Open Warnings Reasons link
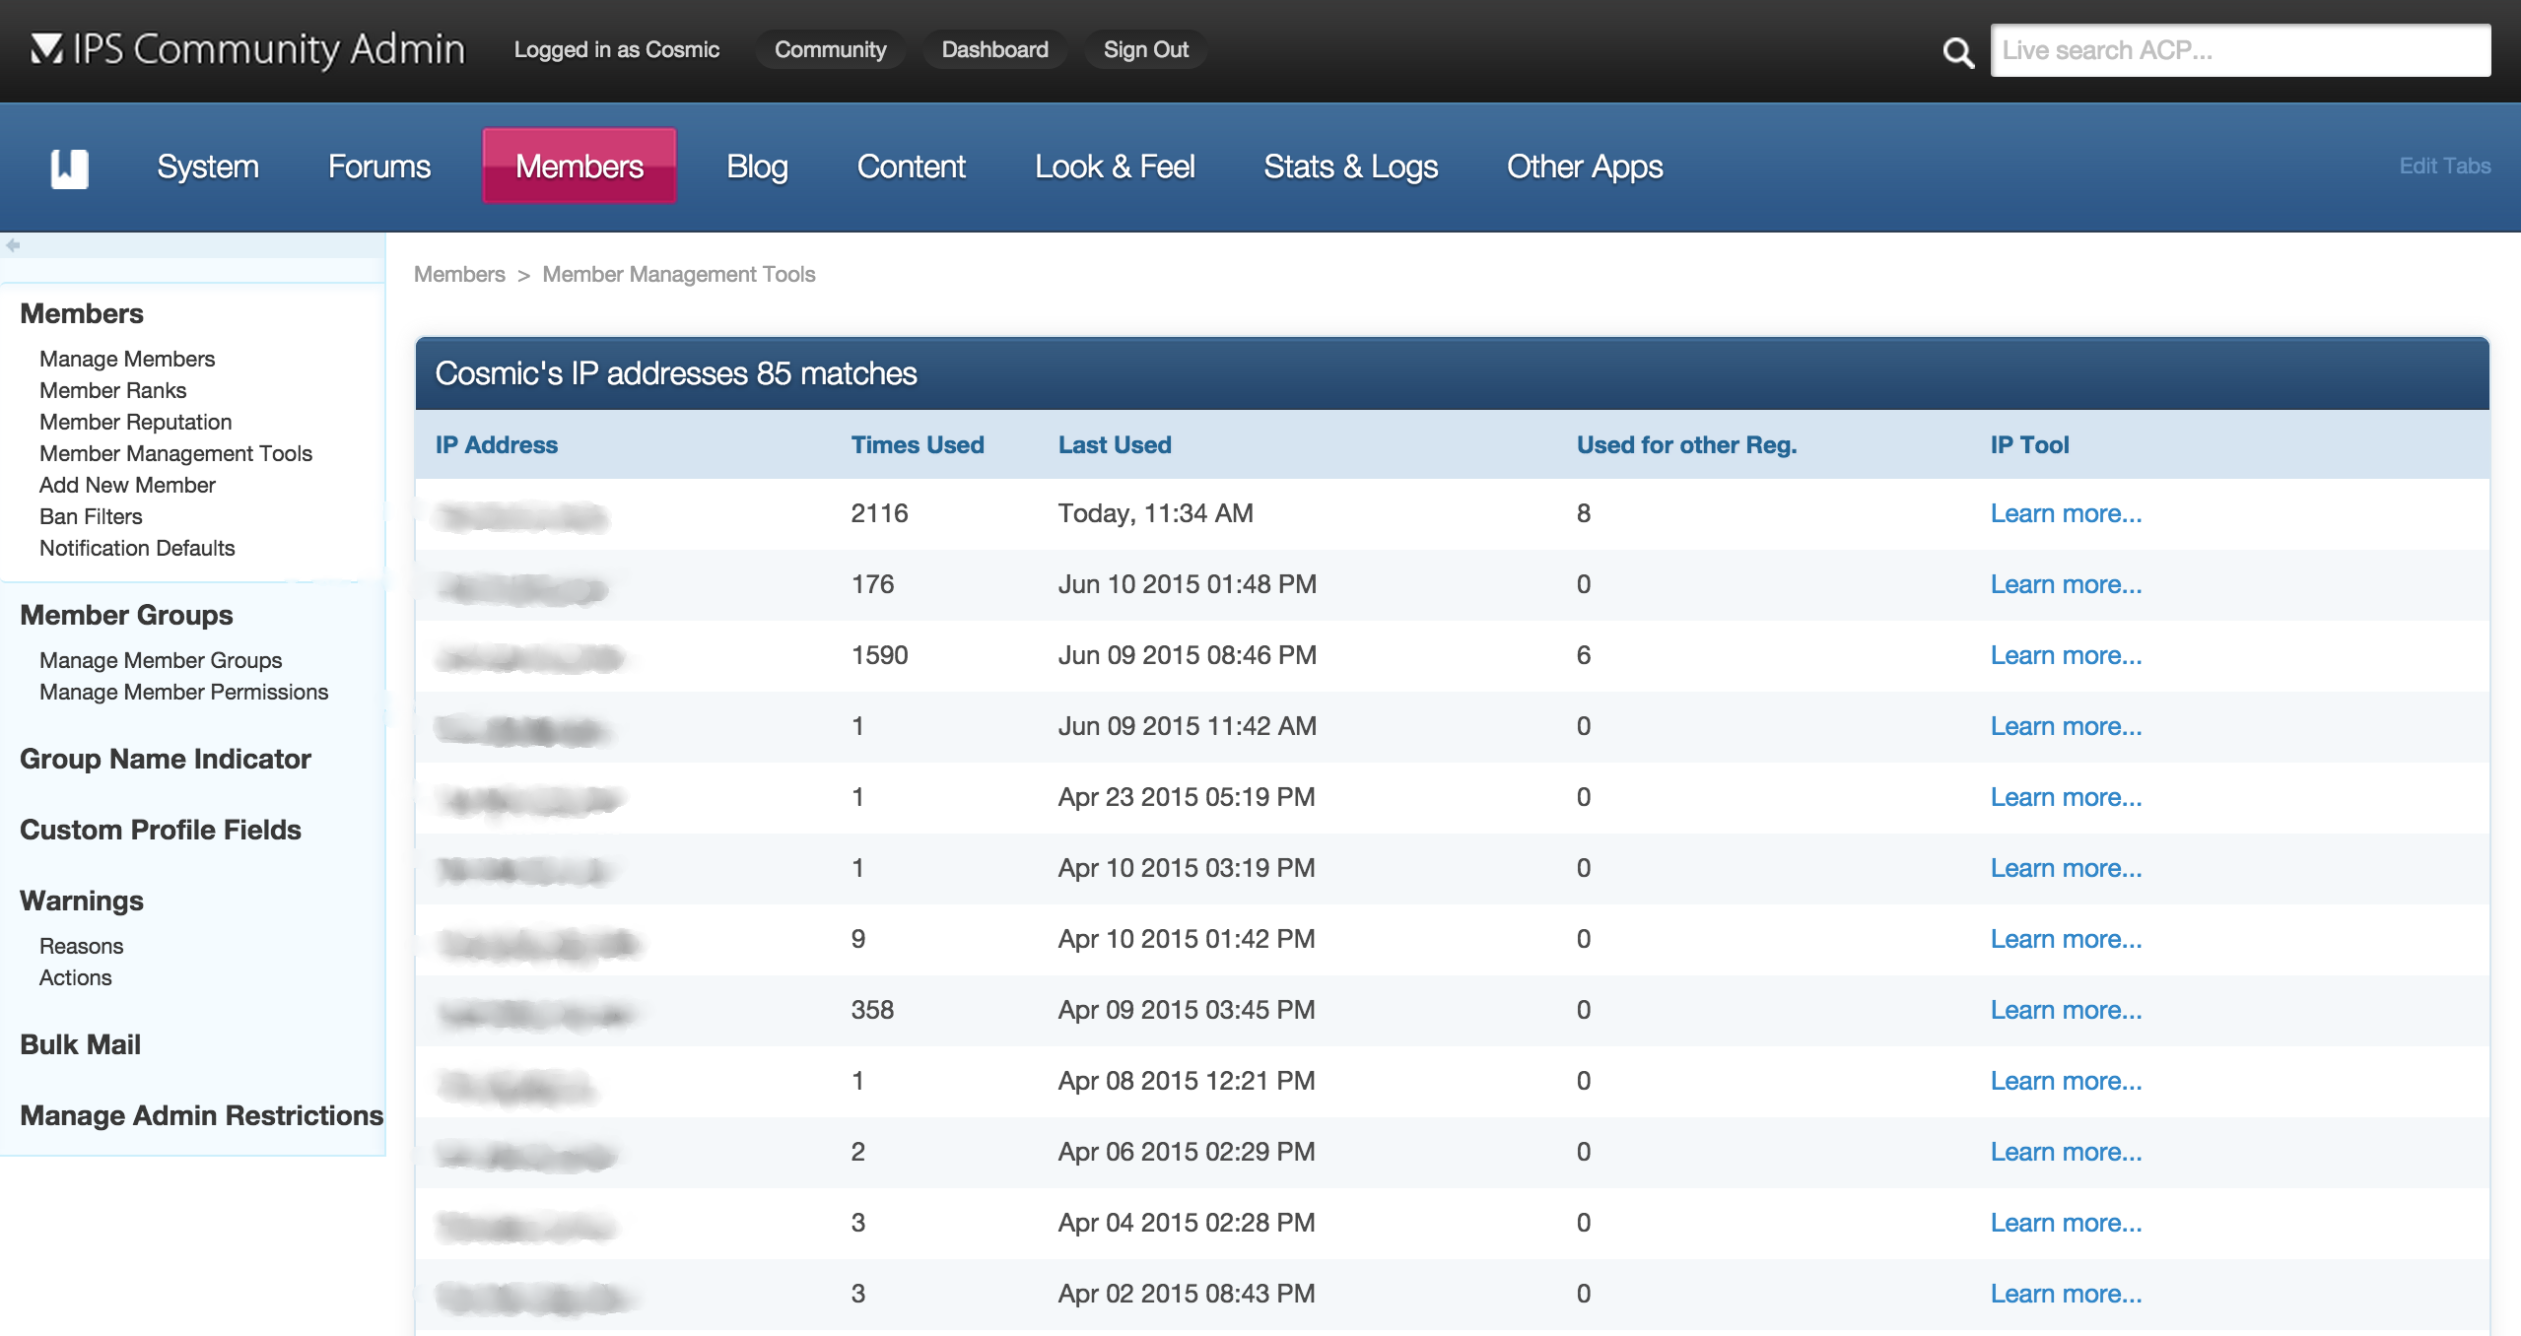The height and width of the screenshot is (1336, 2521). coord(81,946)
